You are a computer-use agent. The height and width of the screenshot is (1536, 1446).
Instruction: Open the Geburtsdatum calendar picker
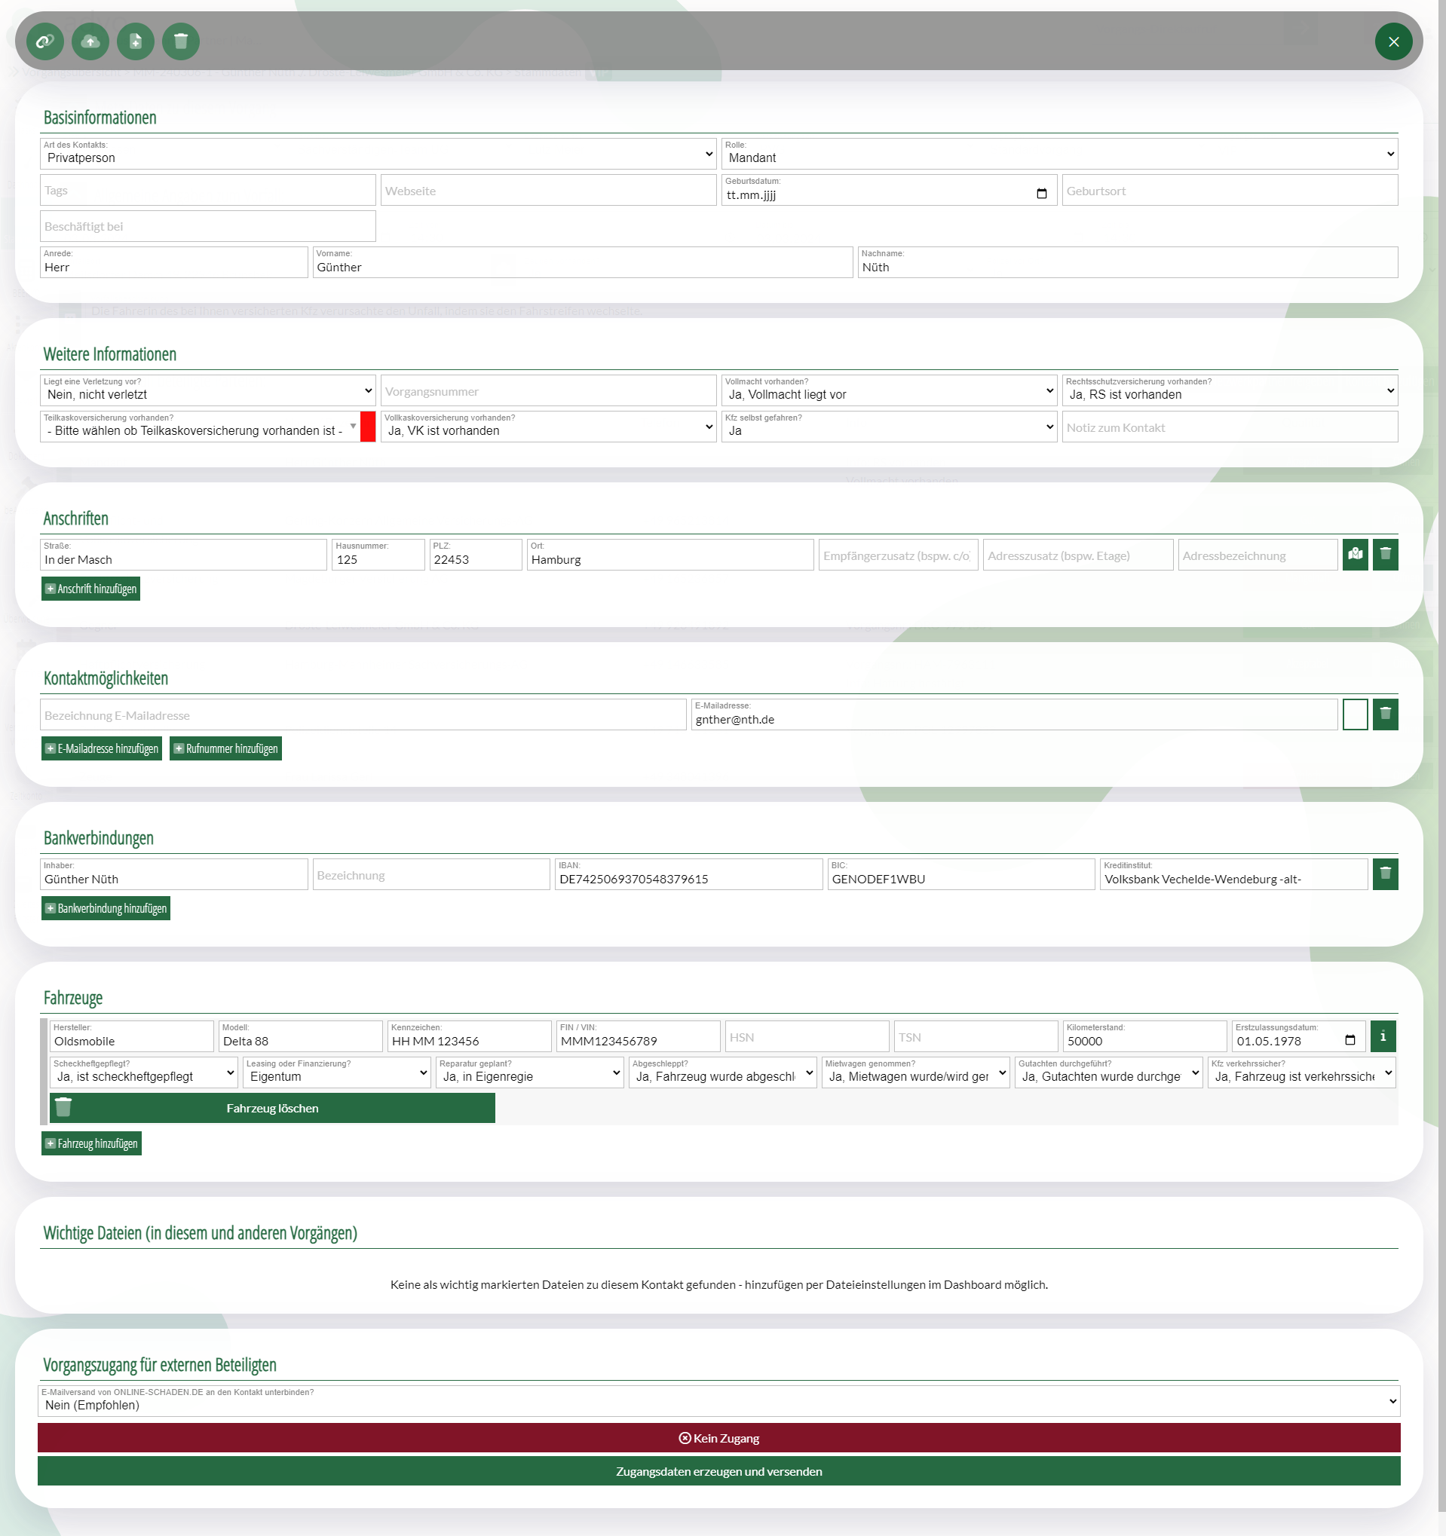click(x=1041, y=194)
